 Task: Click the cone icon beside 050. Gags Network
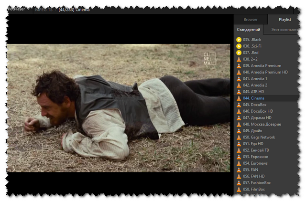(x=239, y=137)
